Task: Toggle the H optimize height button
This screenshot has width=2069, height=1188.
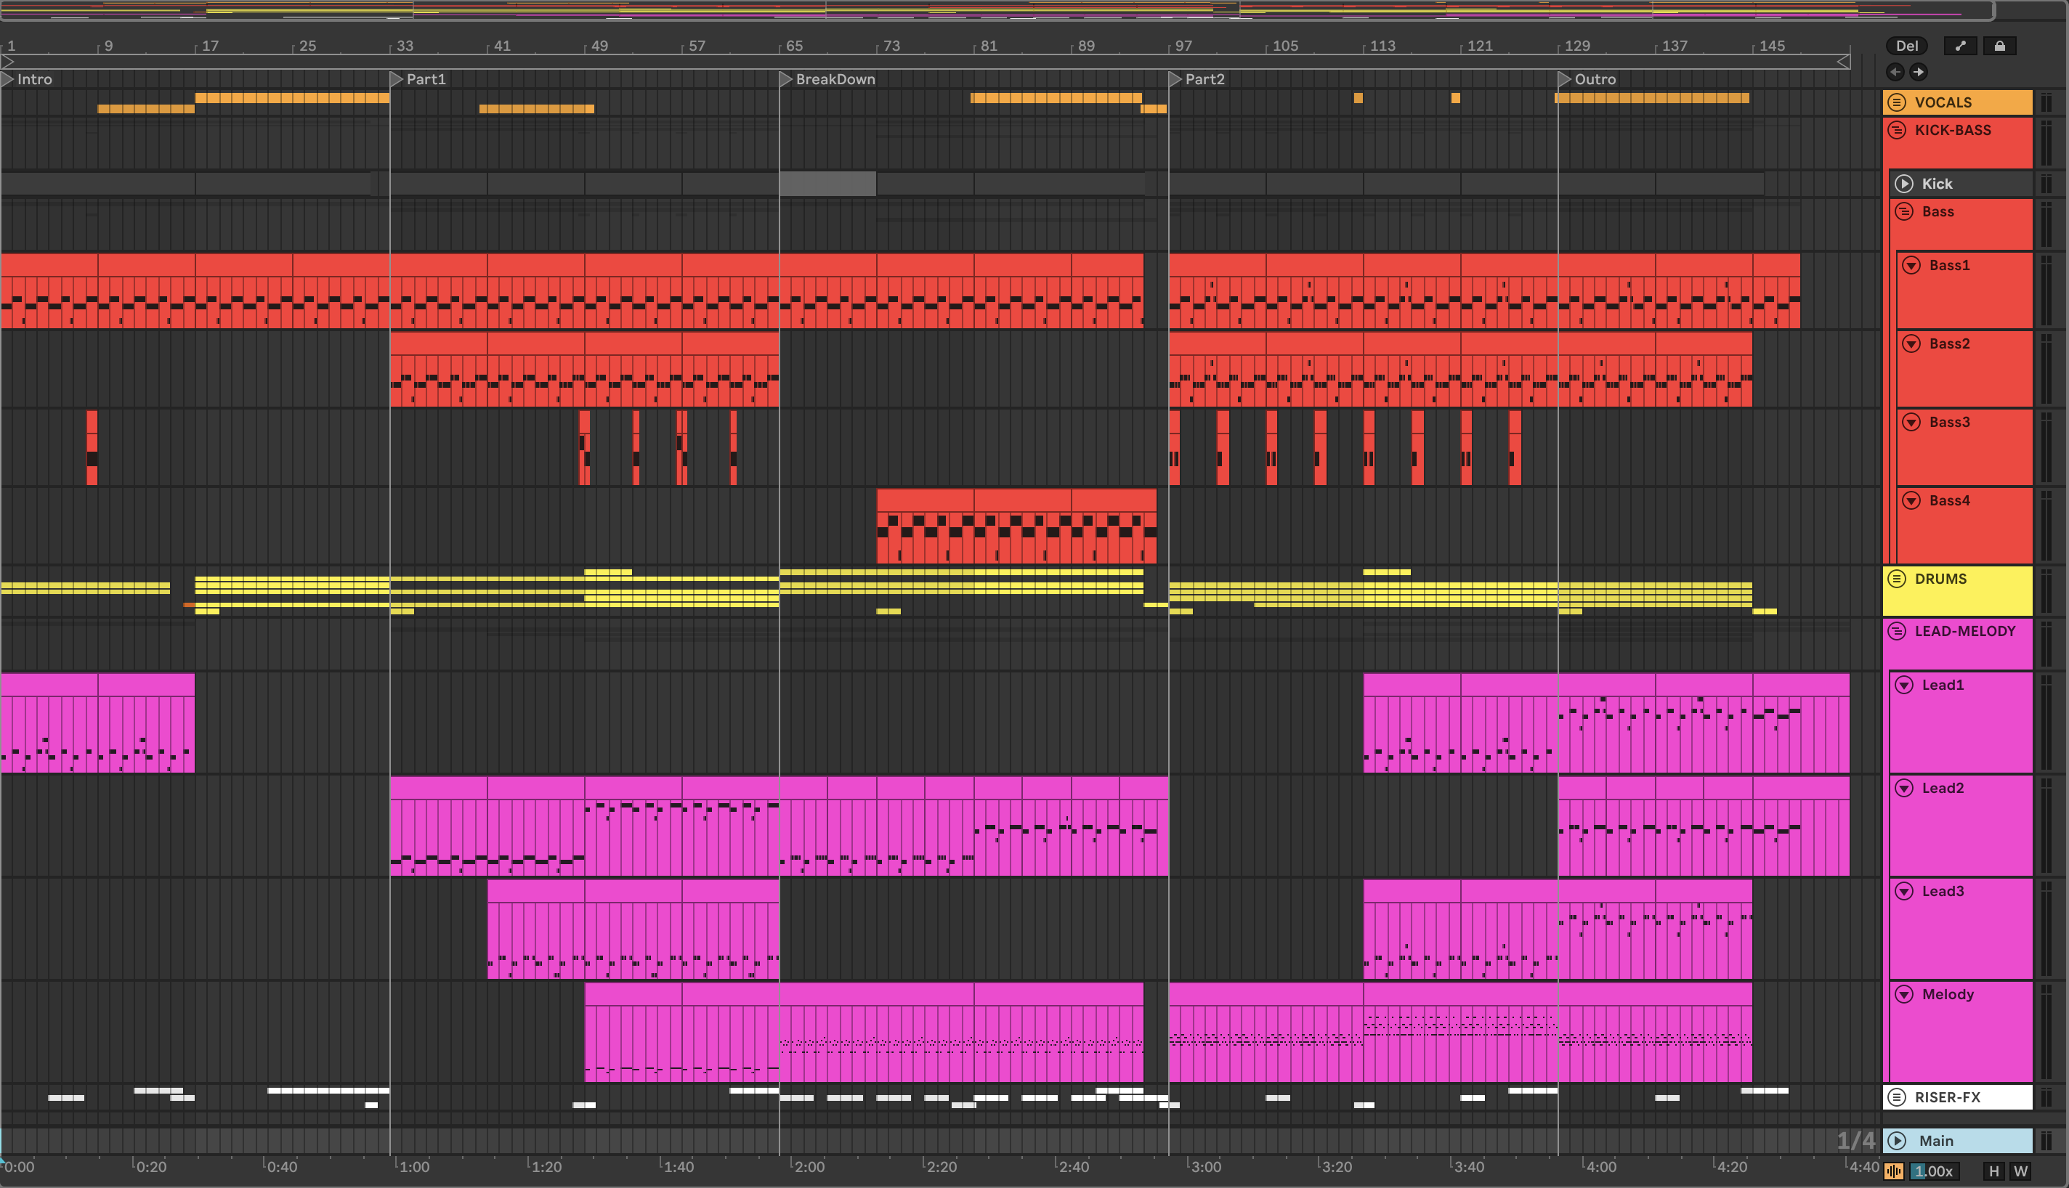Action: pyautogui.click(x=1993, y=1172)
